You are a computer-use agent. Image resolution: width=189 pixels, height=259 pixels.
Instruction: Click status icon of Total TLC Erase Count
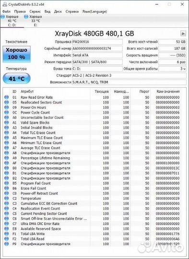click(x=6, y=133)
